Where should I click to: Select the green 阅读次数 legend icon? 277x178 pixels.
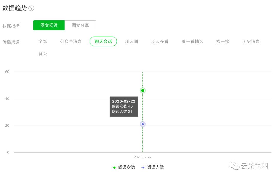(114, 167)
